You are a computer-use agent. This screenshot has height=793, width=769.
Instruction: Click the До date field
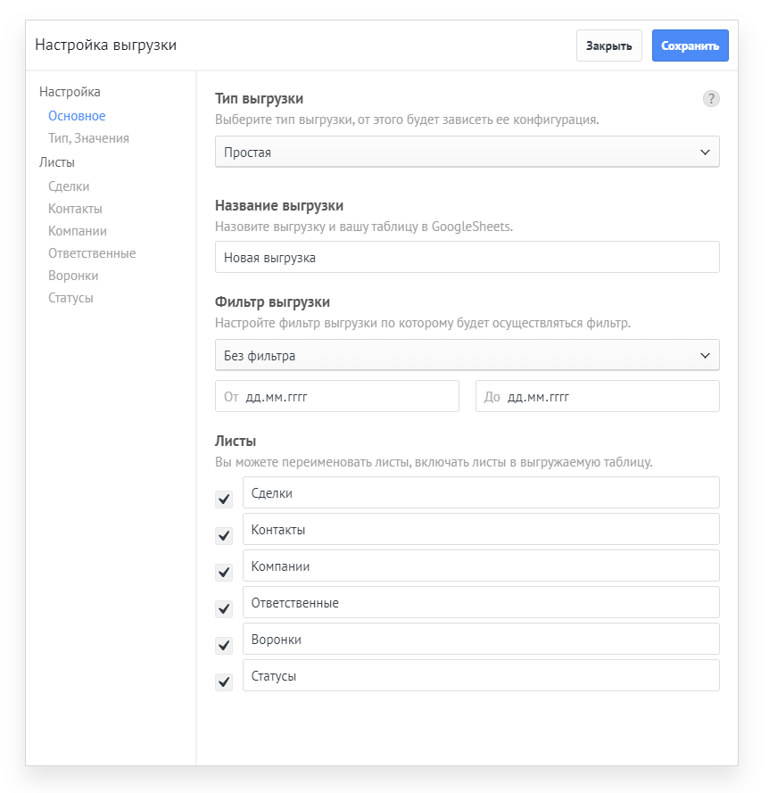point(597,395)
